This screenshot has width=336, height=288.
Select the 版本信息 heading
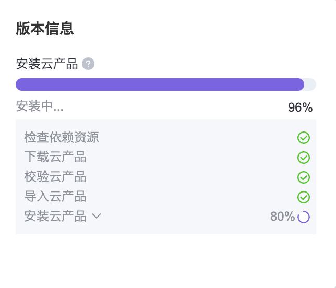tap(44, 29)
